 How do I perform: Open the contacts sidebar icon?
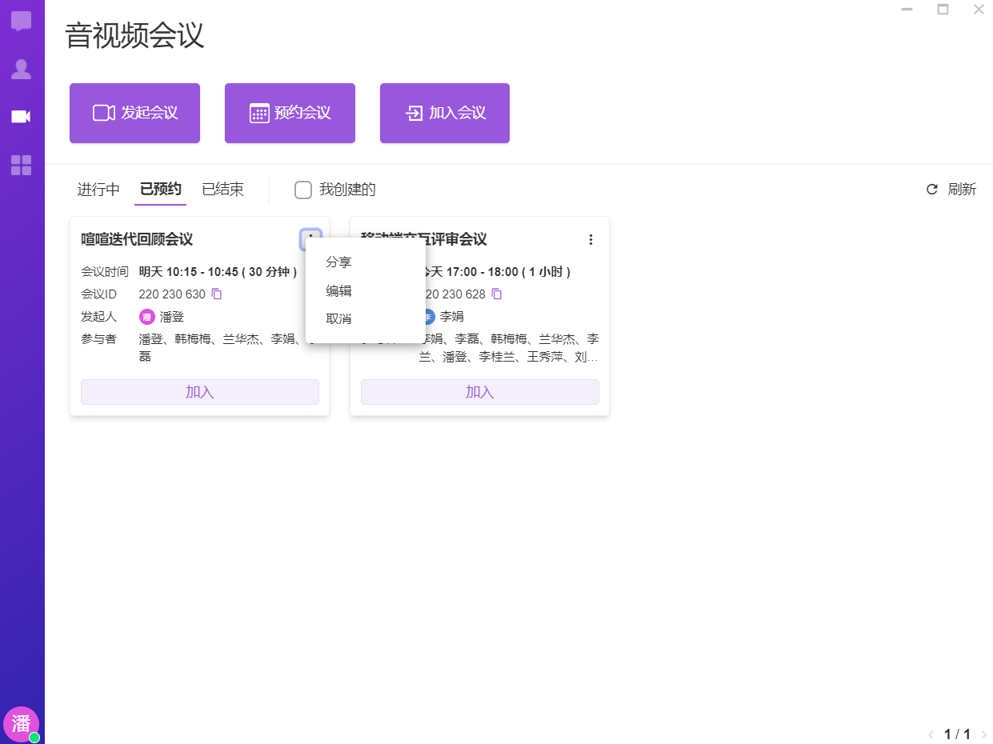click(22, 70)
